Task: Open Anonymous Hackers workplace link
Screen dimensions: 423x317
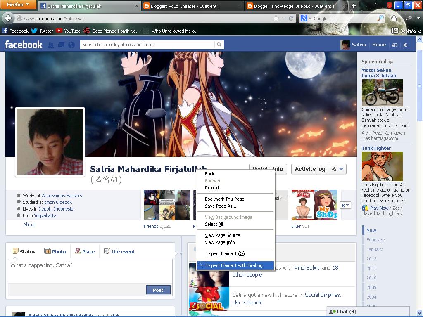Action: point(62,196)
